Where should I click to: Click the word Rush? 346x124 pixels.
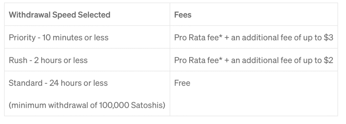click(18, 60)
